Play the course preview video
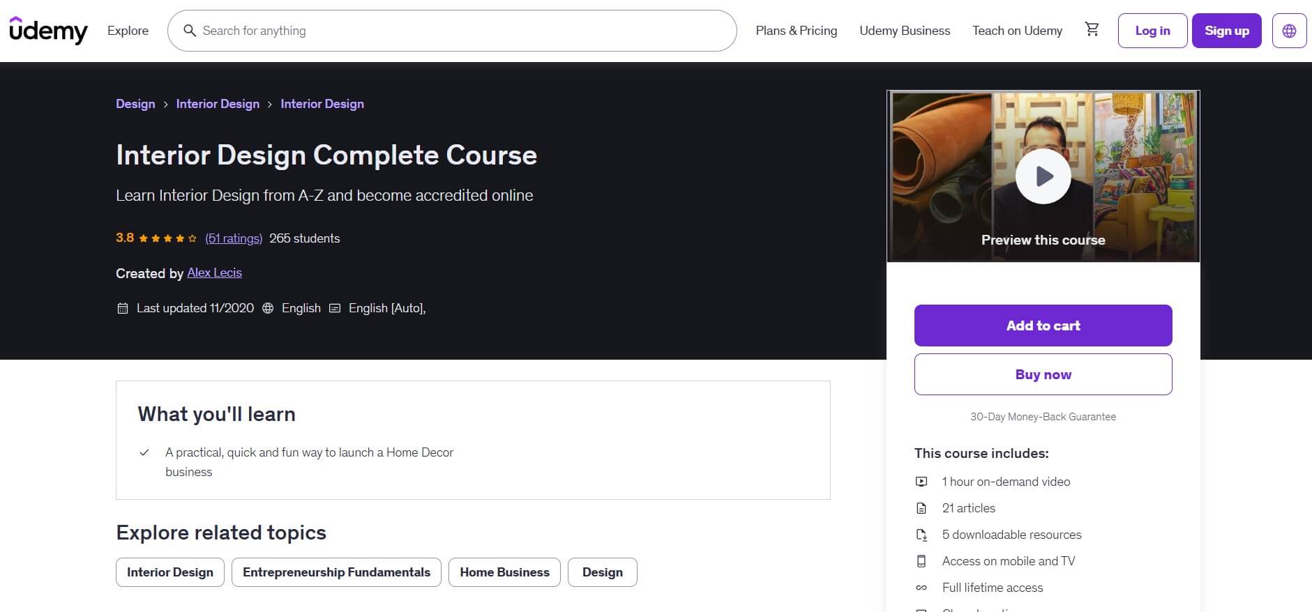The image size is (1312, 612). tap(1043, 176)
